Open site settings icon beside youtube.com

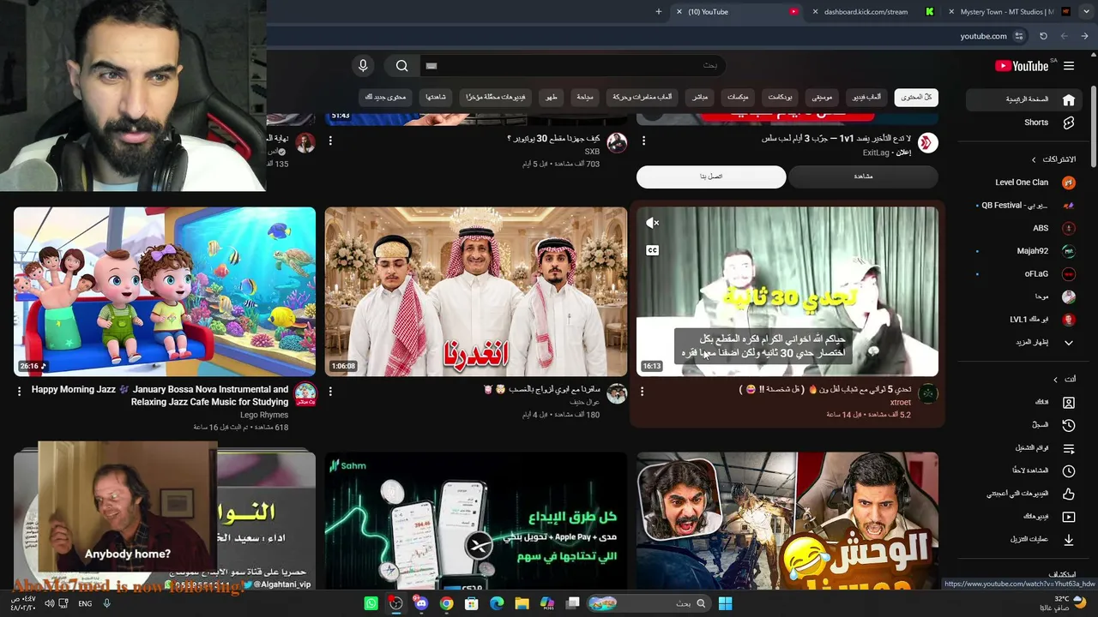1019,36
